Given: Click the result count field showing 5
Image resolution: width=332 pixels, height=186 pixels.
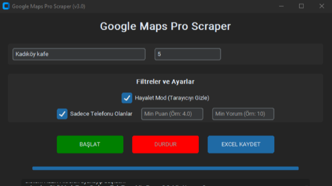Looking at the screenshot, I should [188, 54].
